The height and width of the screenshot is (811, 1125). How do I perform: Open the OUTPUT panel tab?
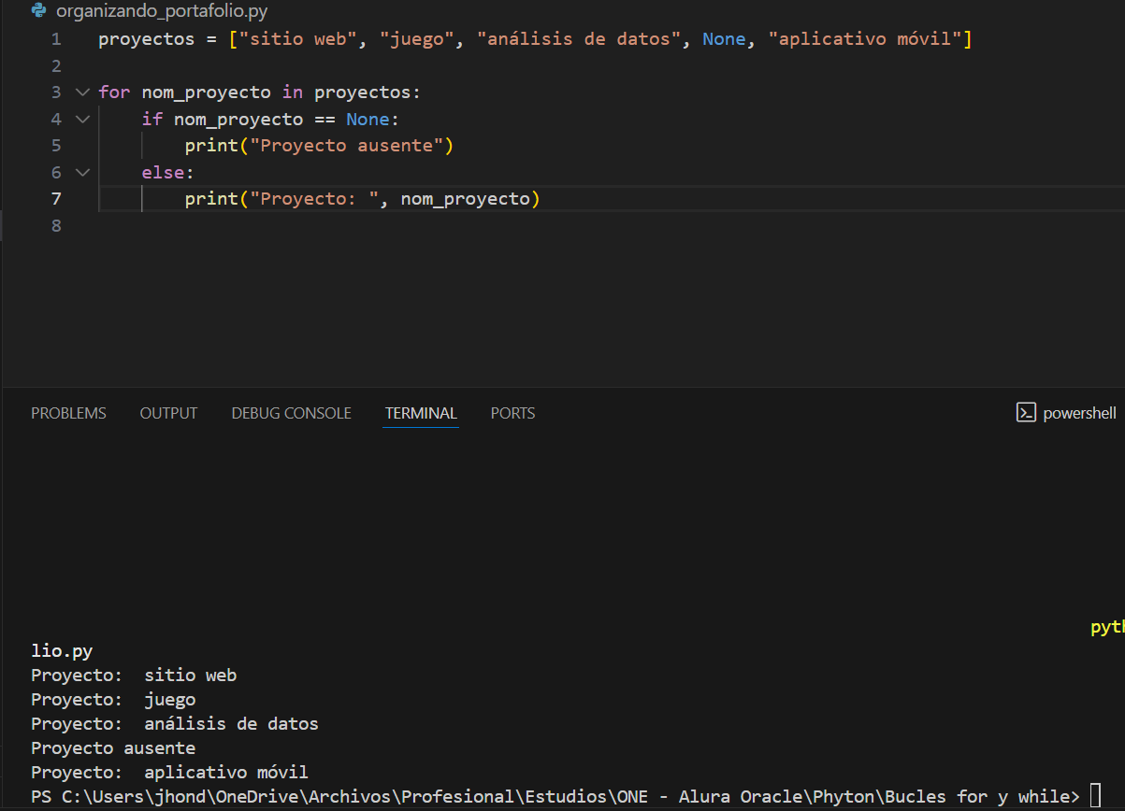pyautogui.click(x=168, y=413)
